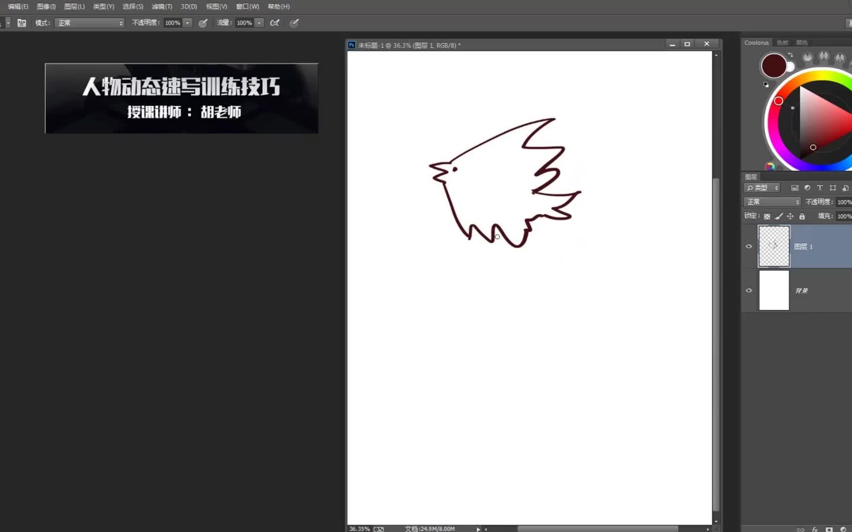
Task: Switch to the 色板 swatches tab
Action: point(782,42)
